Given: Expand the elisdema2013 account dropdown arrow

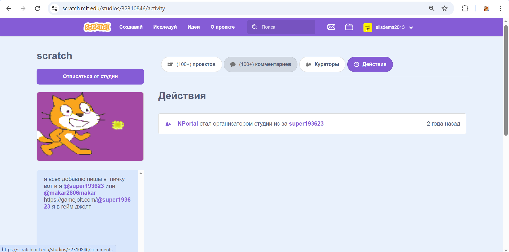Looking at the screenshot, I should (411, 28).
